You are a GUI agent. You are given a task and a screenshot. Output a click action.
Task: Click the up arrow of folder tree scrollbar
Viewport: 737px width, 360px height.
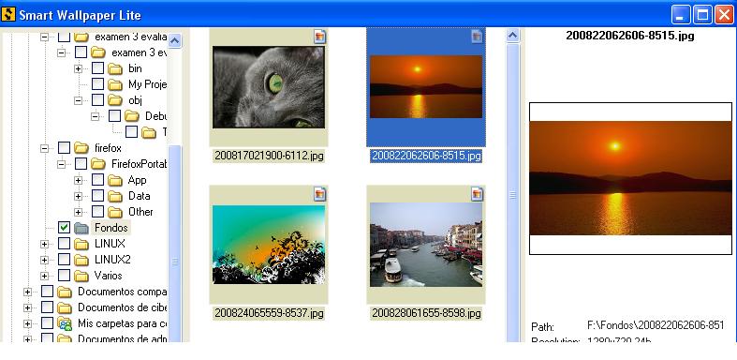[174, 40]
